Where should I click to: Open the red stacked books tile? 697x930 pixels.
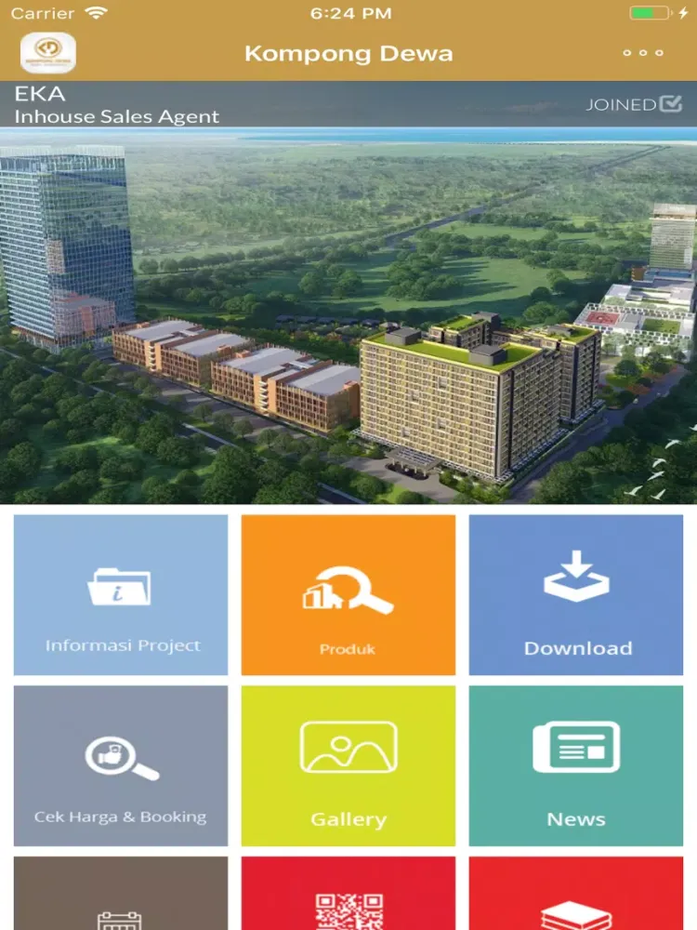click(x=576, y=893)
